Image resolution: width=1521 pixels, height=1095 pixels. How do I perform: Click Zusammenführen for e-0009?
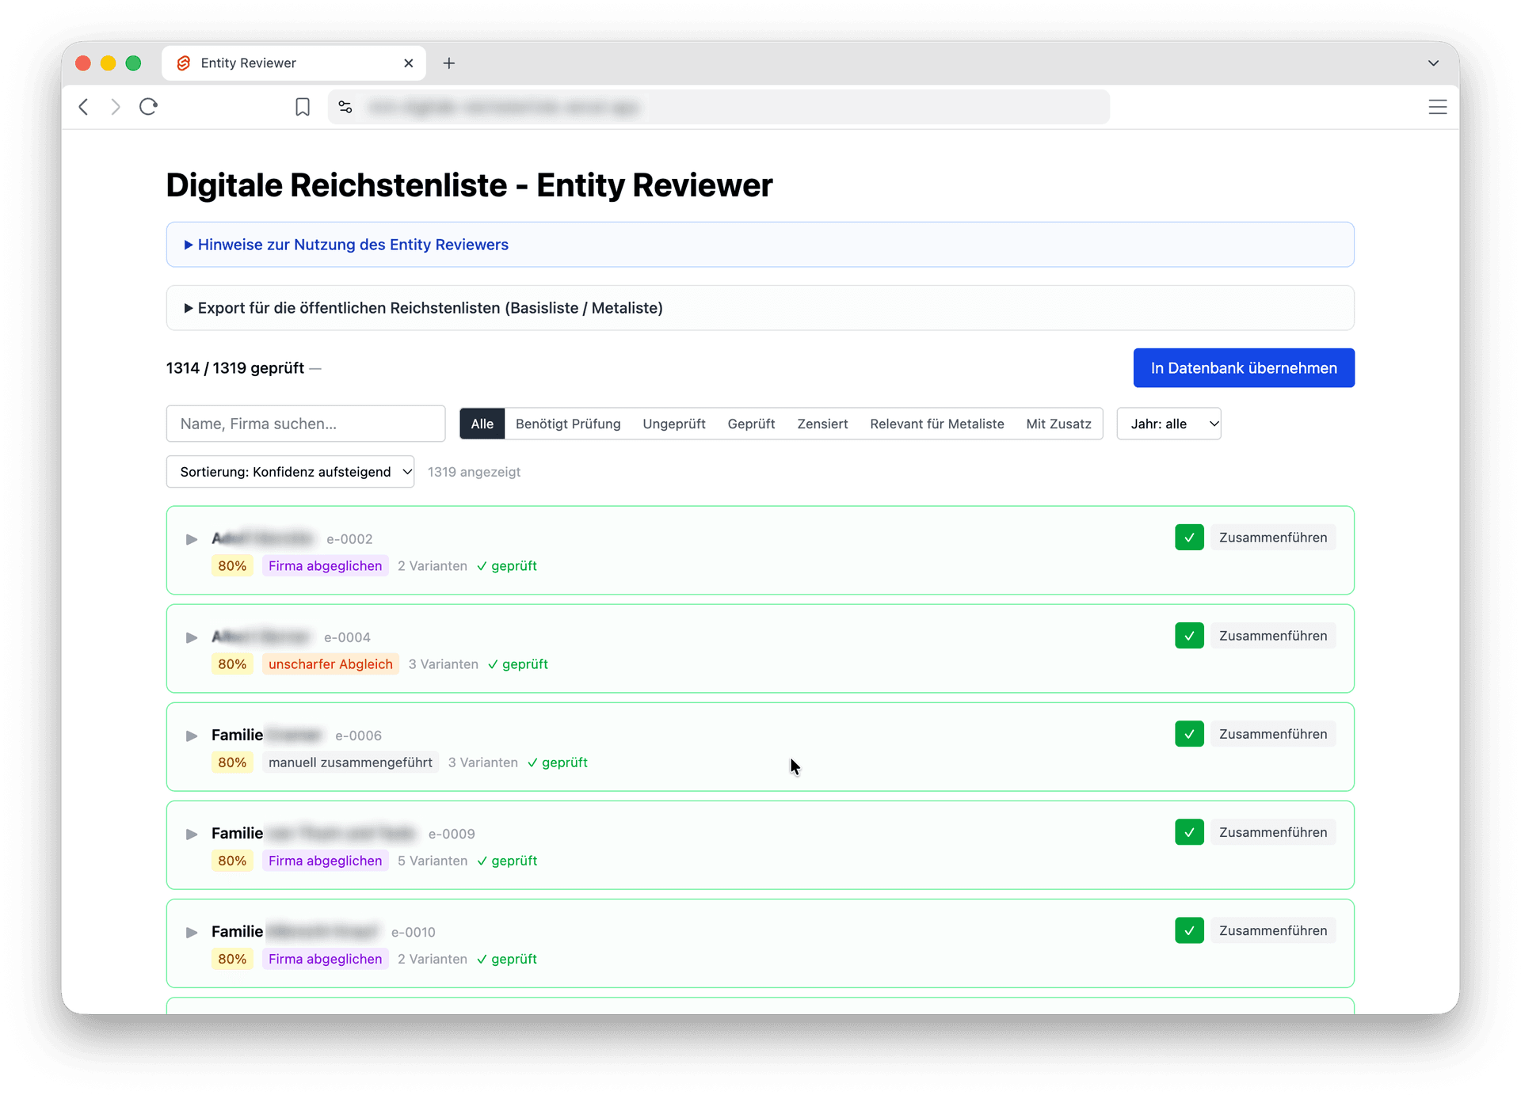[1273, 832]
